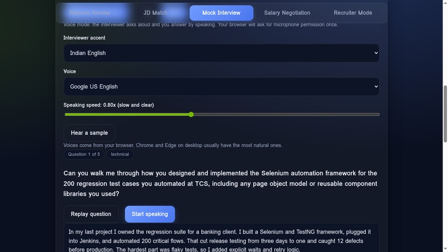Click into the answer text area
This screenshot has height=252, width=448.
point(221,238)
